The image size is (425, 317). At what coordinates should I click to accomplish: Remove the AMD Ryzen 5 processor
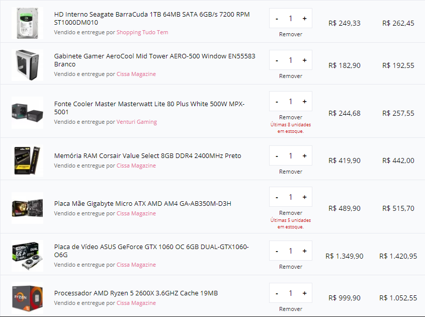click(x=291, y=309)
